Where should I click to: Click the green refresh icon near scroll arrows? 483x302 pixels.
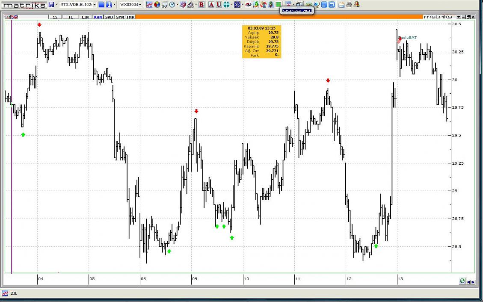pyautogui.click(x=462, y=281)
